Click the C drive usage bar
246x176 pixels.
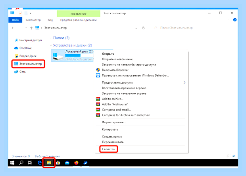(79, 55)
